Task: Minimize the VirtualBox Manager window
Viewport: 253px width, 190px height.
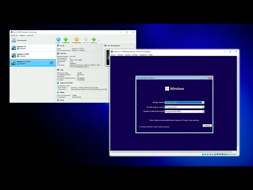Action: [121, 32]
